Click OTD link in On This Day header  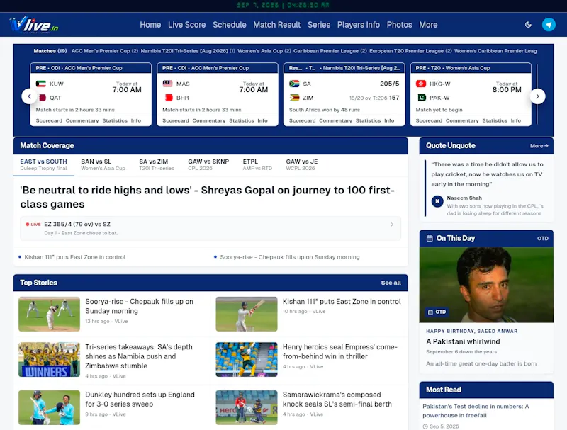pos(542,239)
